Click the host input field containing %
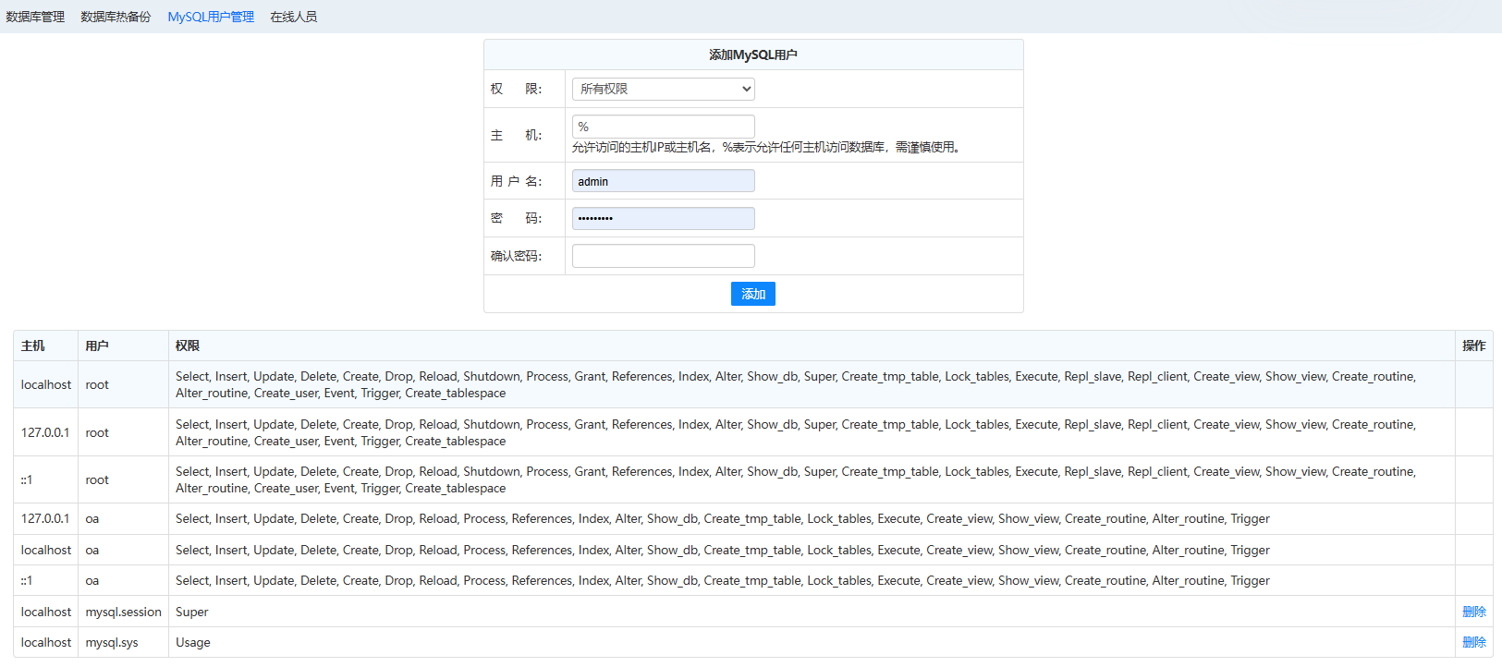Screen dimensions: 1502x667 tap(663, 127)
